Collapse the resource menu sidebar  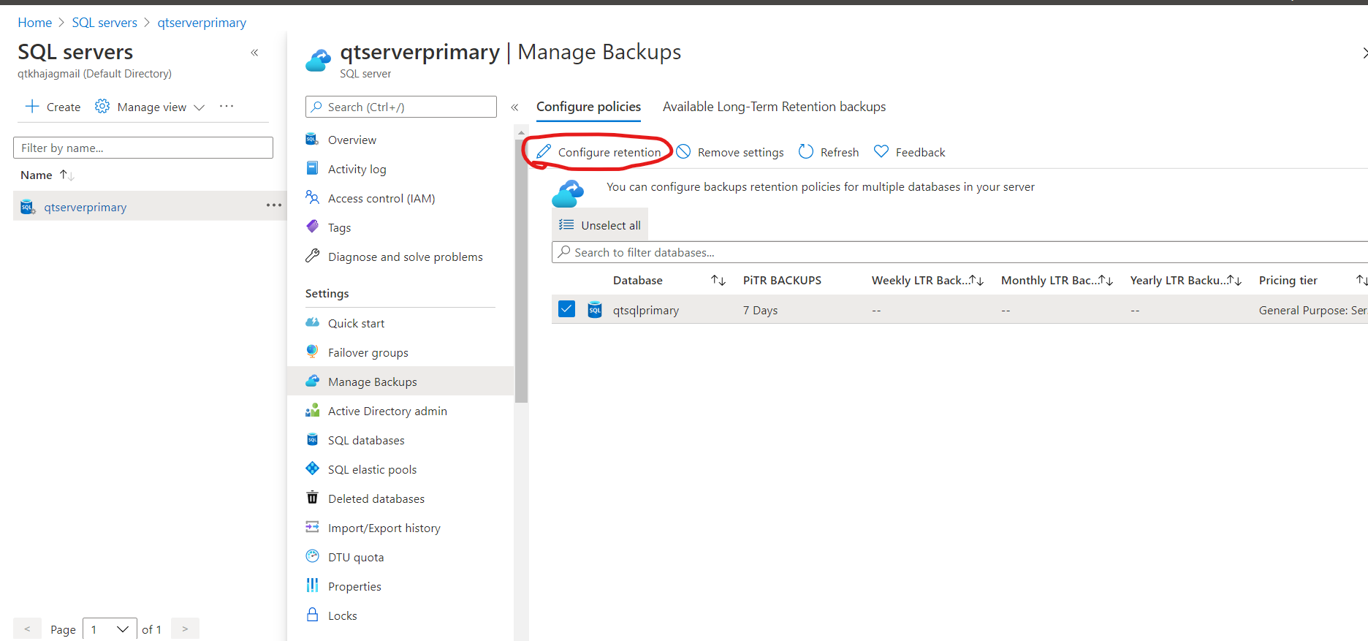(x=514, y=107)
